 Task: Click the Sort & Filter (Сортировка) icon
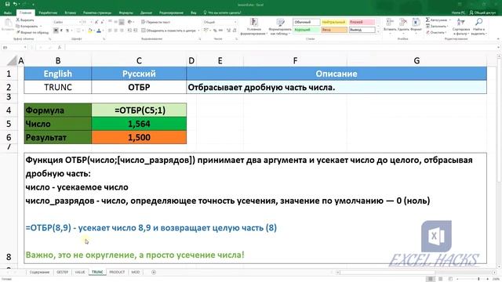pyautogui.click(x=461, y=22)
